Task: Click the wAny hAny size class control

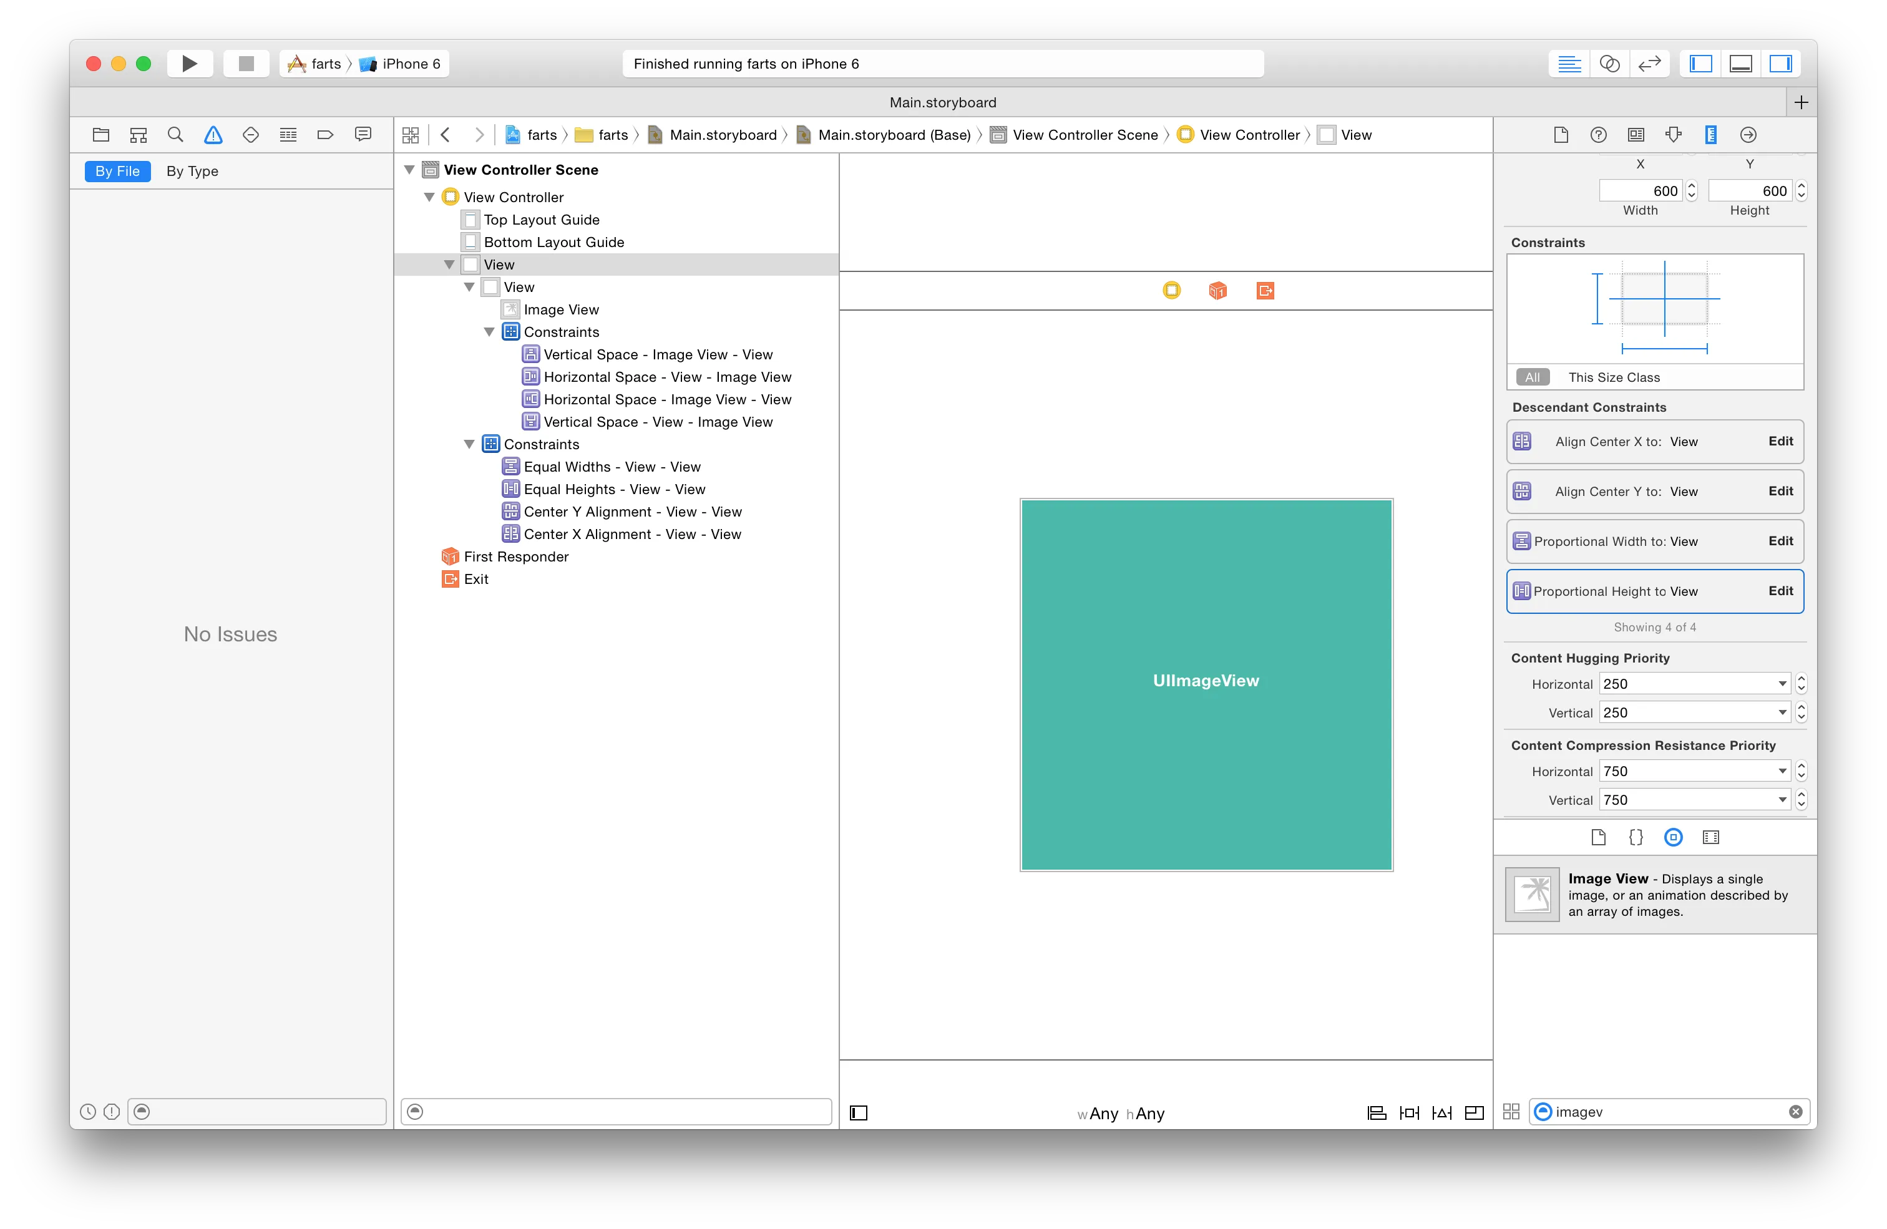Action: (x=1121, y=1114)
